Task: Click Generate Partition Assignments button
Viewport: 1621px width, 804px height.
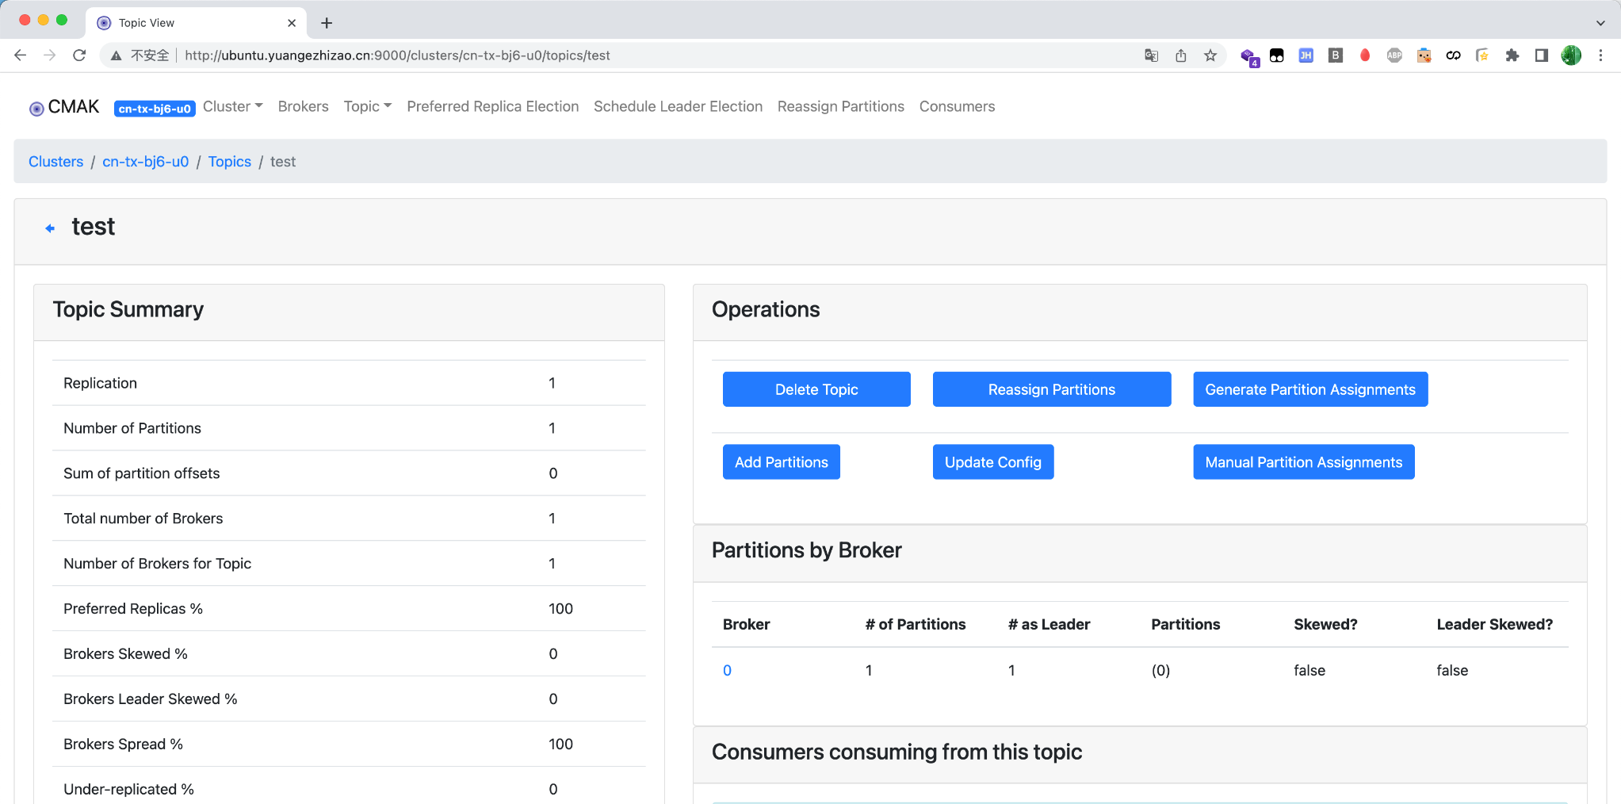Action: [1310, 389]
